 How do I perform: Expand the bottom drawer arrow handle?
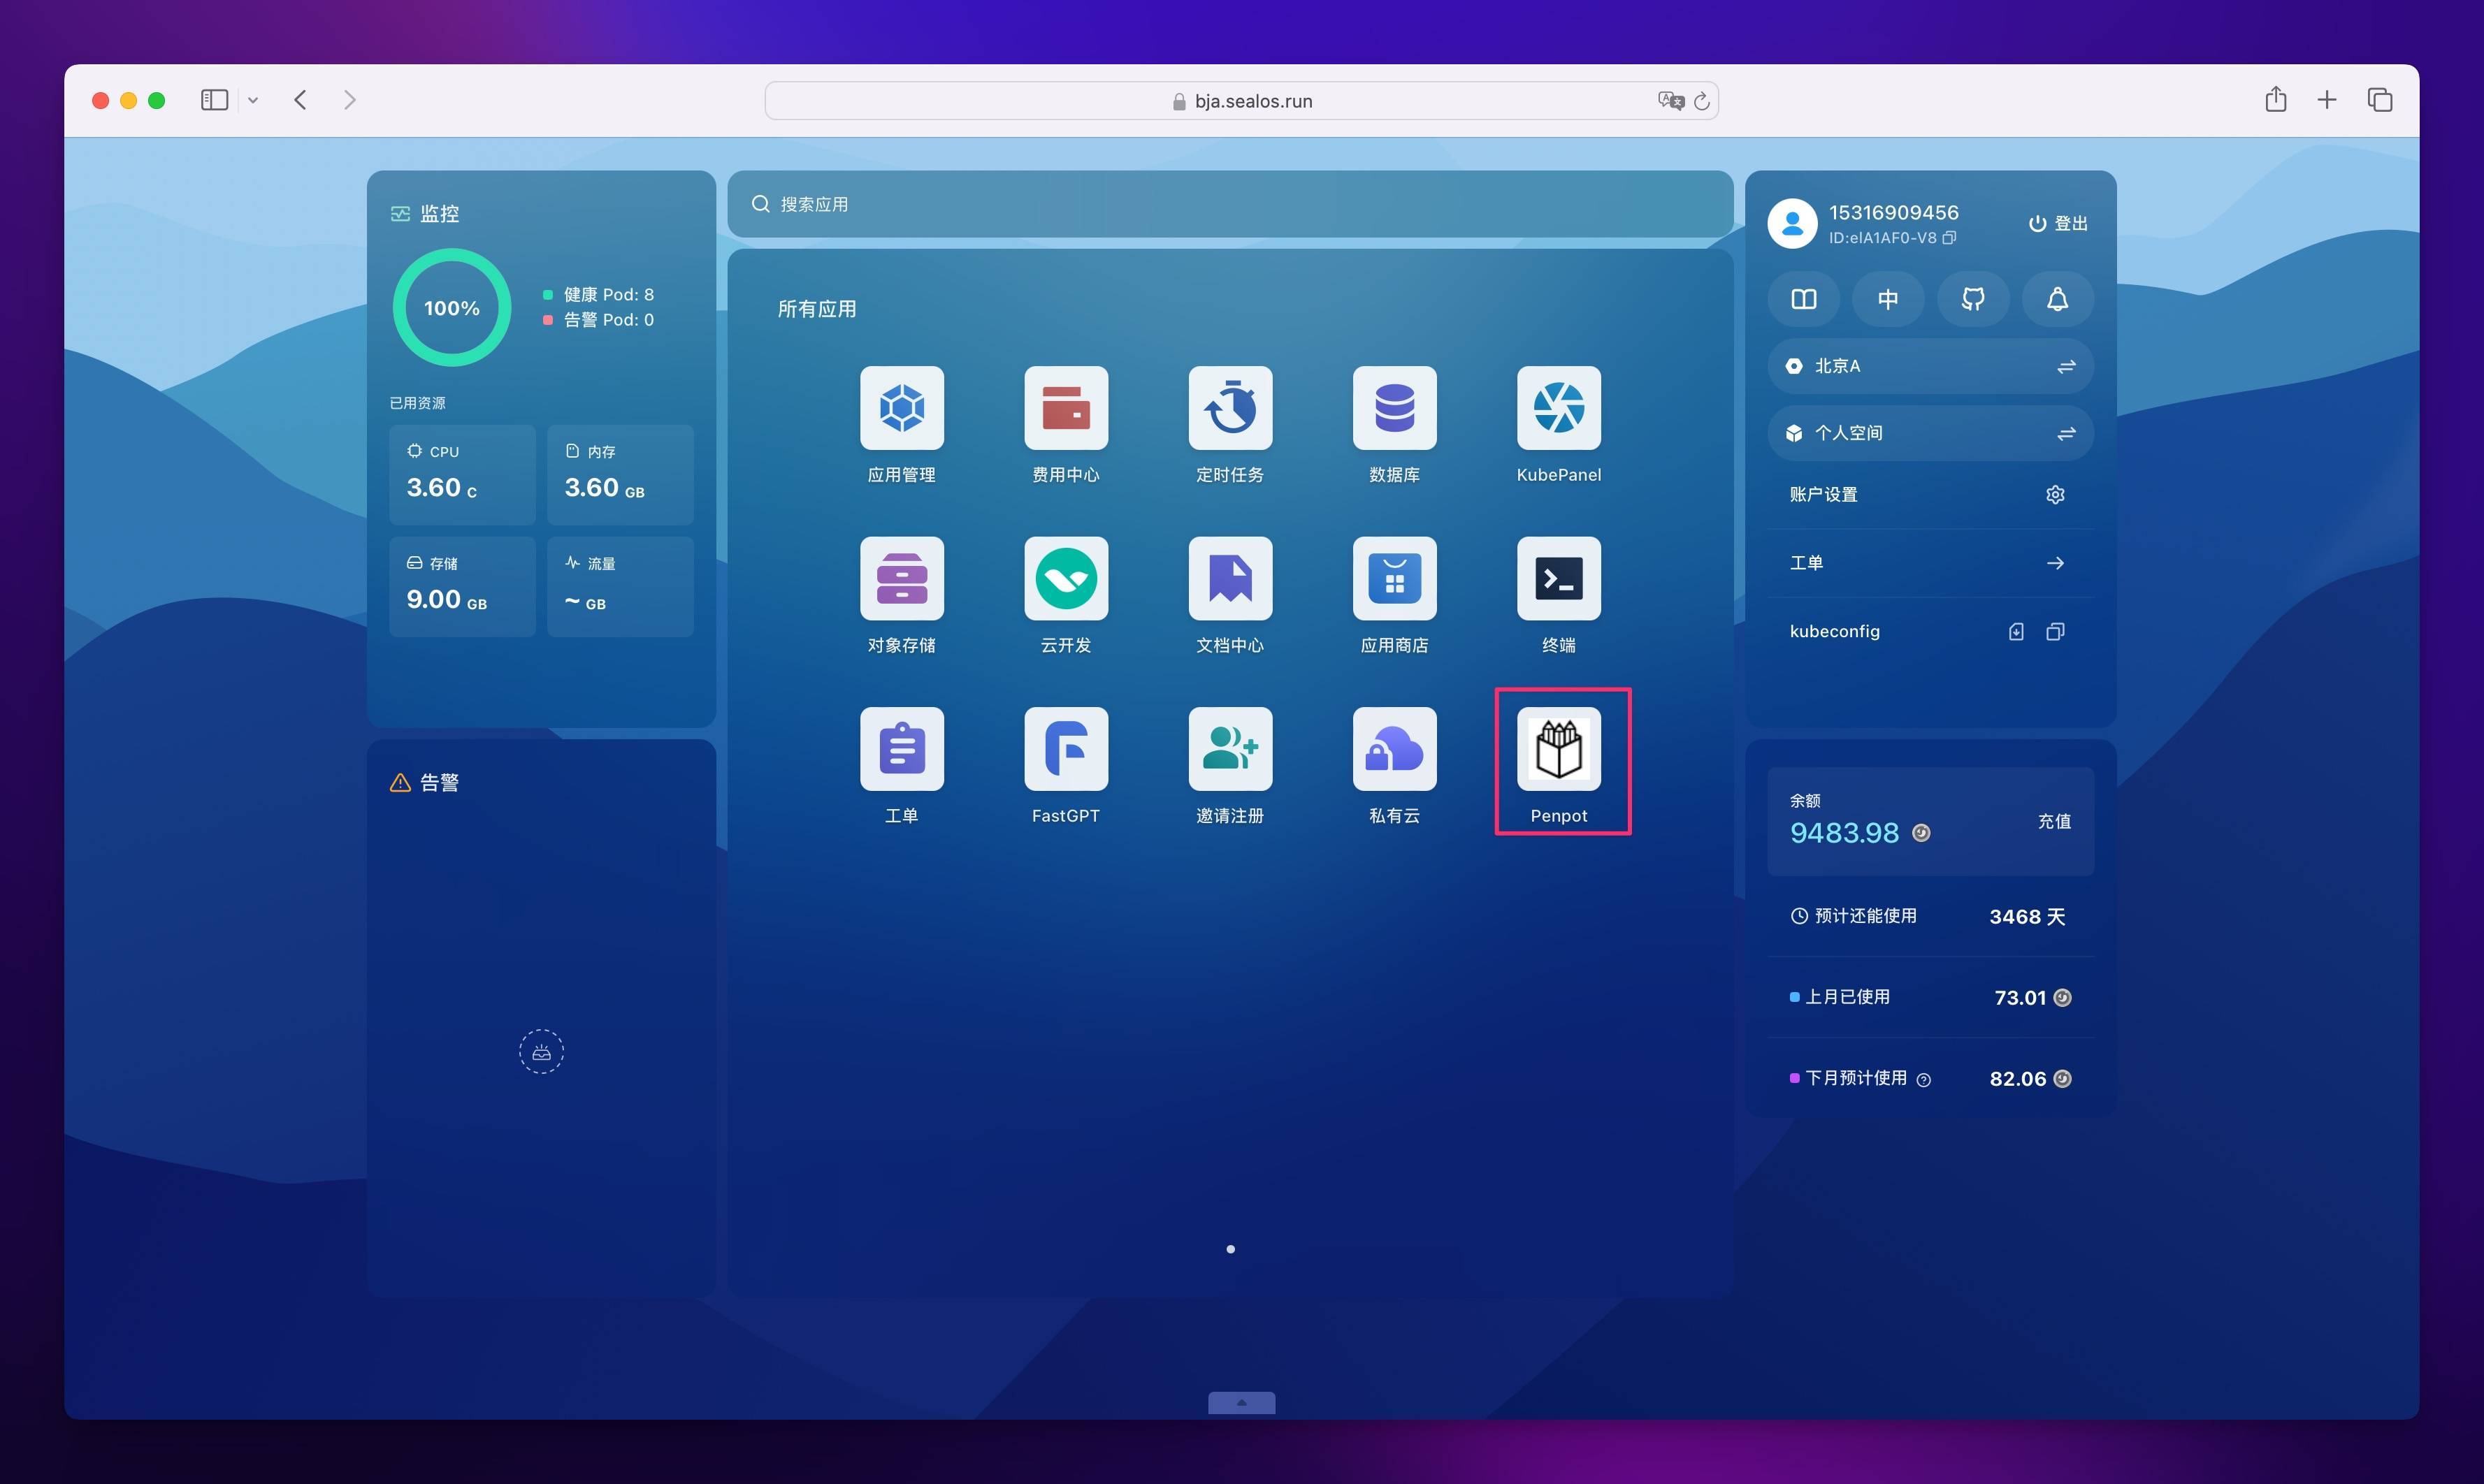1241,1402
